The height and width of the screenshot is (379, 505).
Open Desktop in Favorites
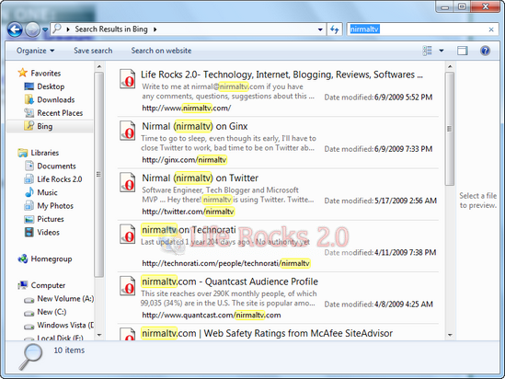pyautogui.click(x=44, y=86)
